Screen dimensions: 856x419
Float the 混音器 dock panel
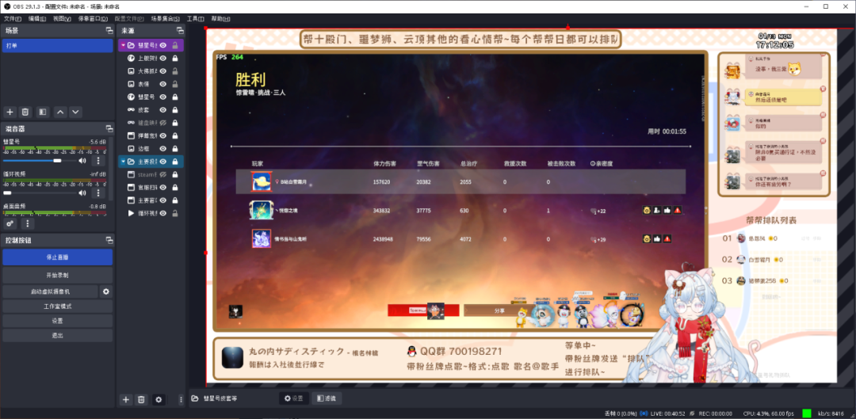[109, 129]
